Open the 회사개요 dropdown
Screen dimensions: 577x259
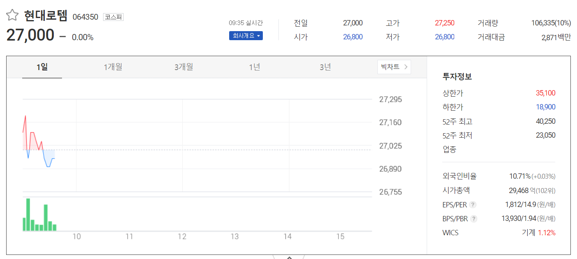coord(246,36)
